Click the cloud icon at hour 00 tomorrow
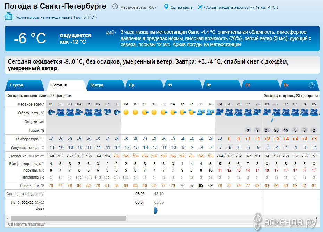Image resolution: width=323 pixels, height=232 pixels. (267, 112)
